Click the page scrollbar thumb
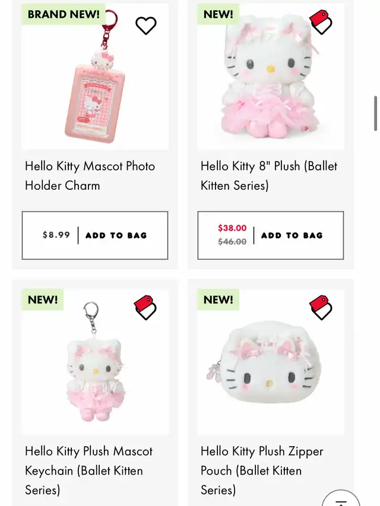Viewport: 380px width, 506px height. pyautogui.click(x=375, y=113)
